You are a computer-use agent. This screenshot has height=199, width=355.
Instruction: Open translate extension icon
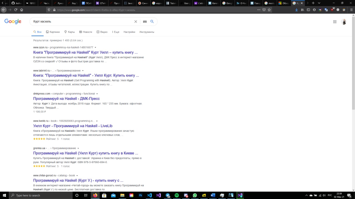(326, 10)
